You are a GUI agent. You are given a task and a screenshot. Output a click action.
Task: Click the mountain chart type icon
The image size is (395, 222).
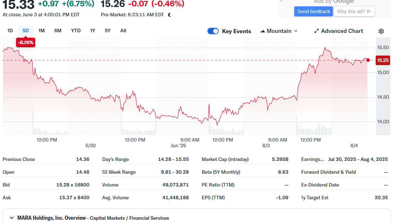click(x=263, y=31)
